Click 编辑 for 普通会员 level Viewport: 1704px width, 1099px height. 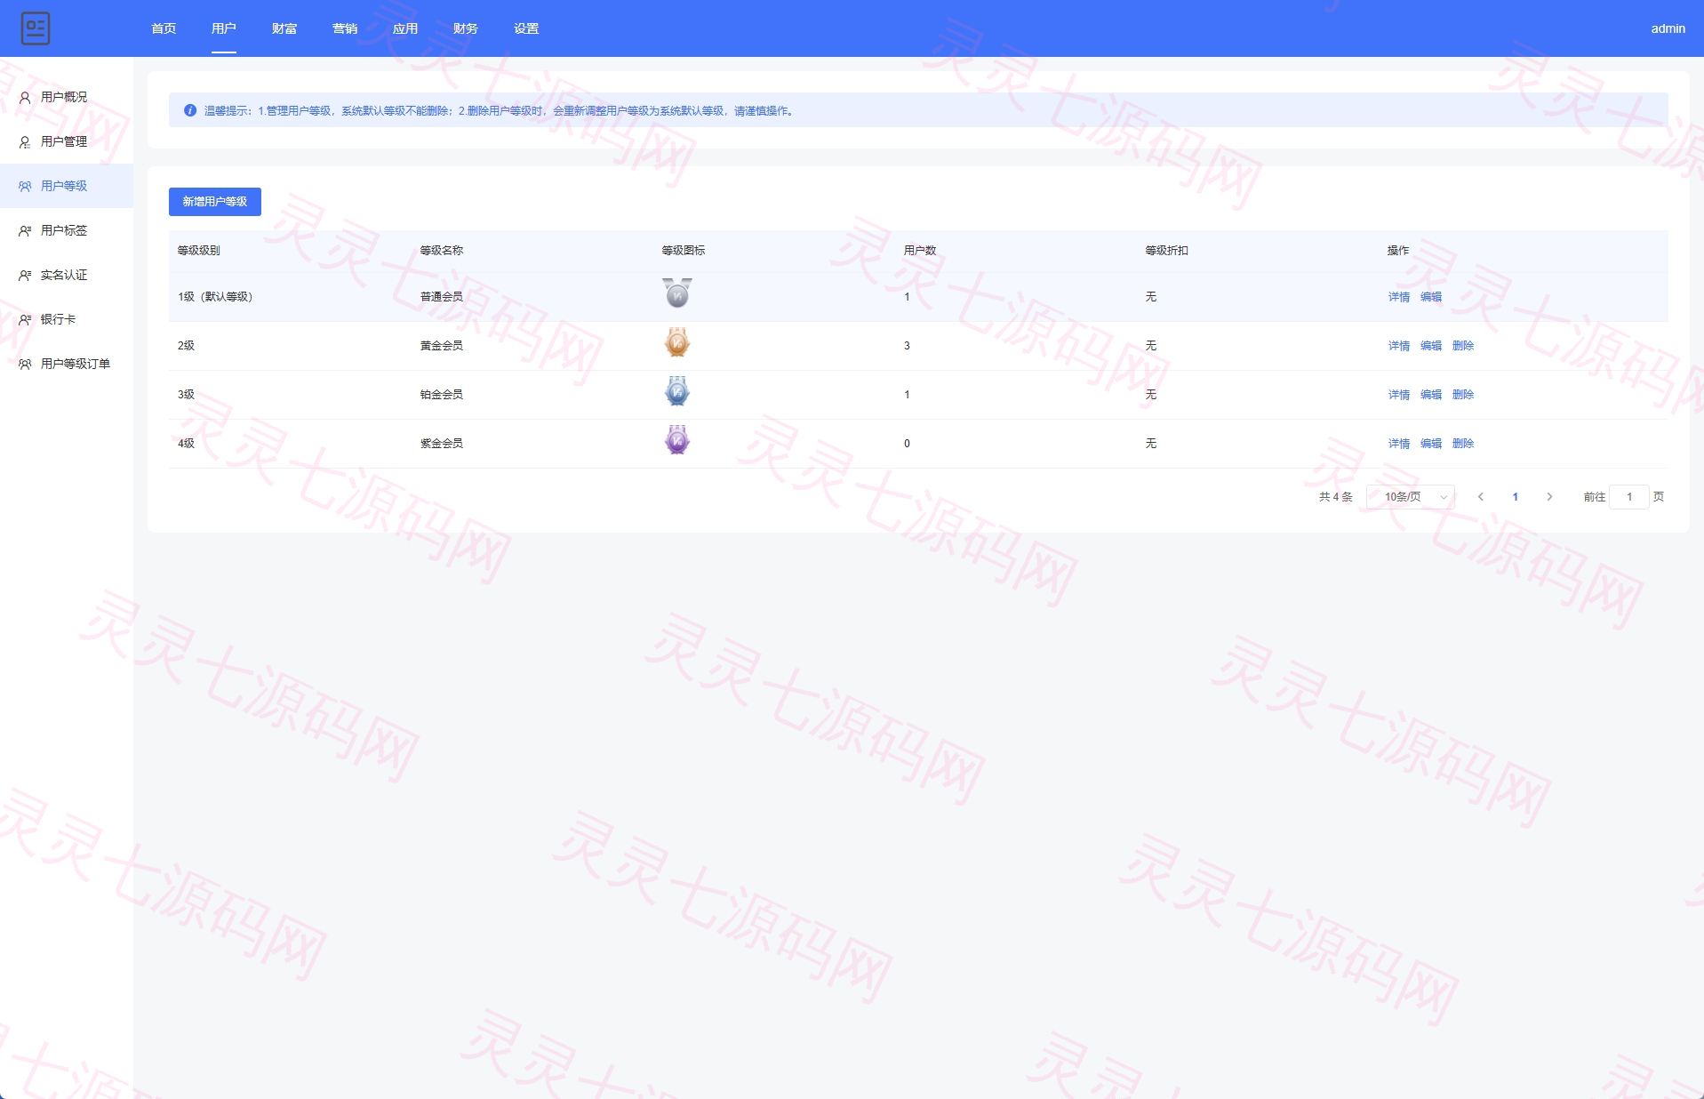pos(1431,297)
